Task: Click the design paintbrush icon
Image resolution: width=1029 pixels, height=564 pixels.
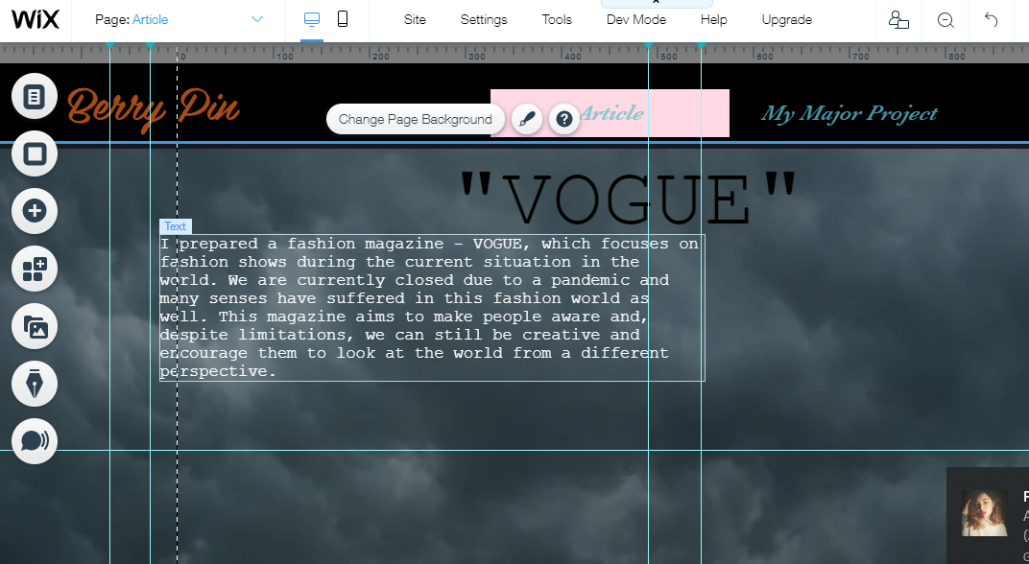Action: (527, 119)
